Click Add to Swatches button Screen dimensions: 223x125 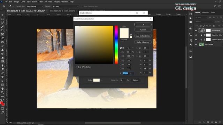(x=143, y=36)
